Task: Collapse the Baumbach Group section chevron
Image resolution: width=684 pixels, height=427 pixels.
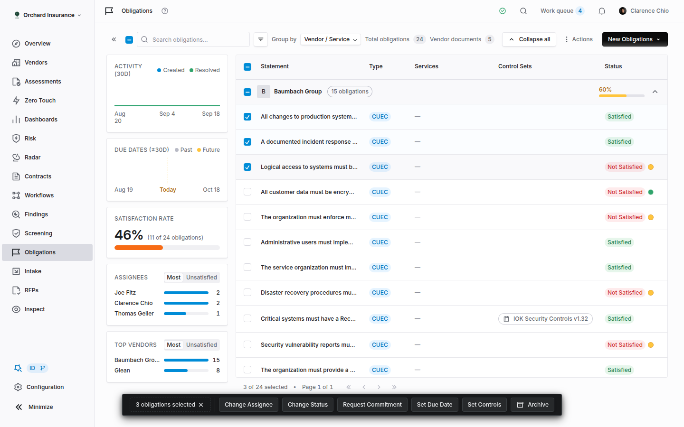Action: pos(655,92)
